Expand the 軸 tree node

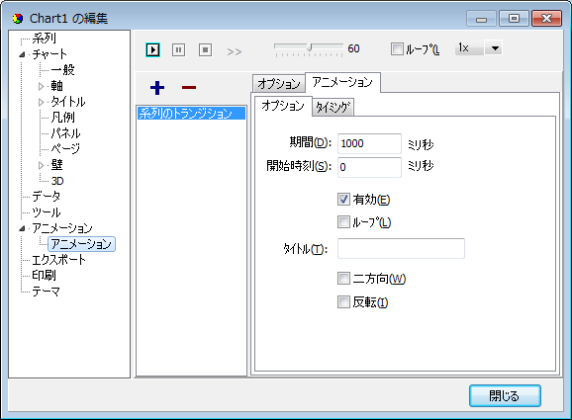point(41,86)
